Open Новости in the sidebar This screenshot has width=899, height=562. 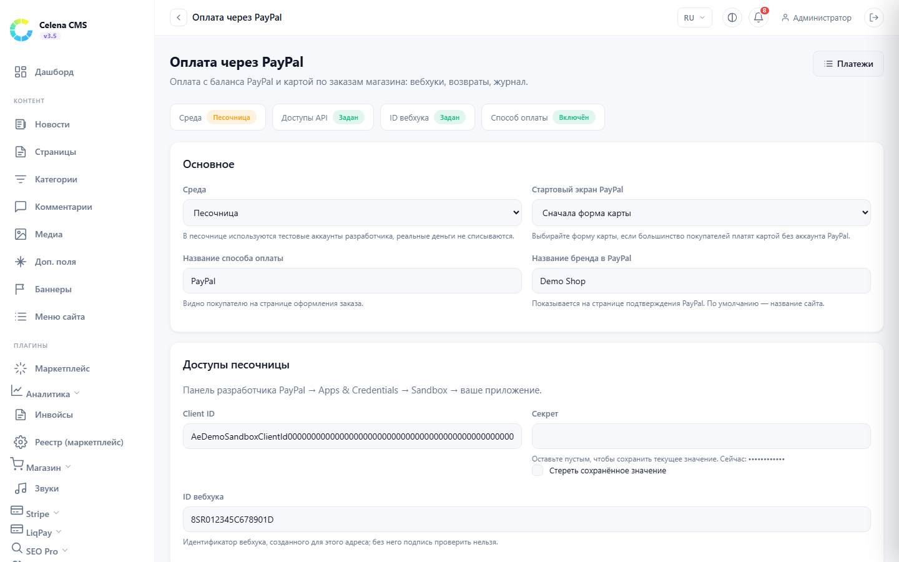[x=77, y=124]
